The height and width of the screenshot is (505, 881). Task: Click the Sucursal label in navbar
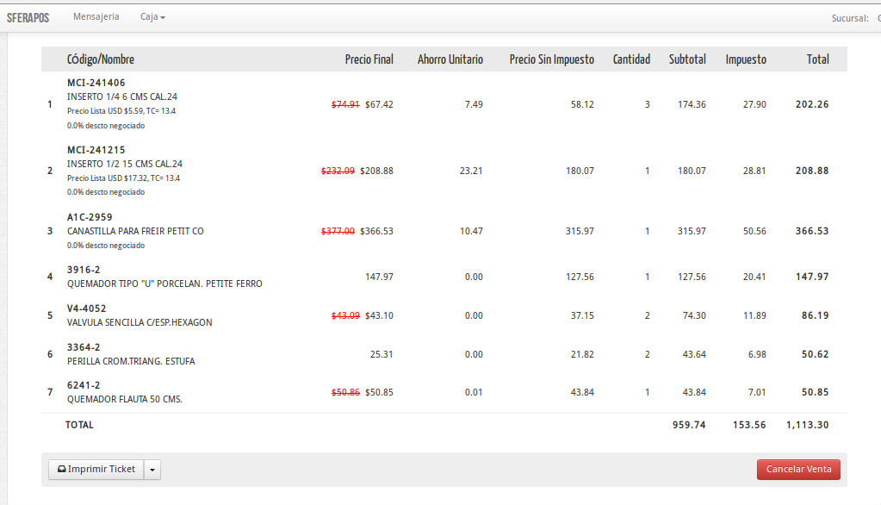[x=849, y=17]
